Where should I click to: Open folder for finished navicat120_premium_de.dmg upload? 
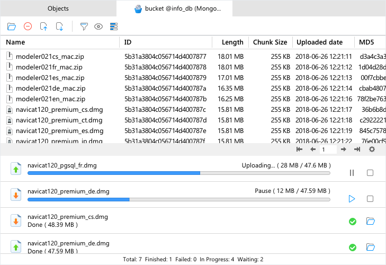point(371,247)
